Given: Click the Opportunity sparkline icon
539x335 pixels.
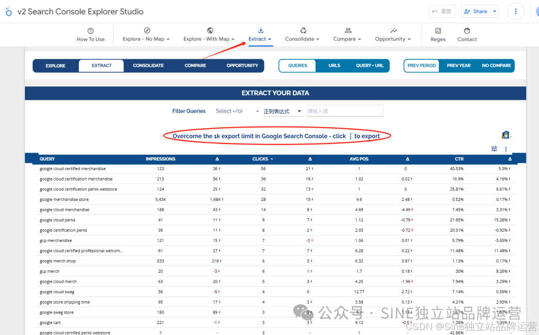Looking at the screenshot, I should 393,30.
